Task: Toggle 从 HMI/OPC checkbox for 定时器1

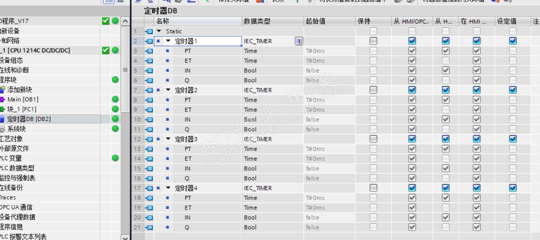Action: coord(412,41)
